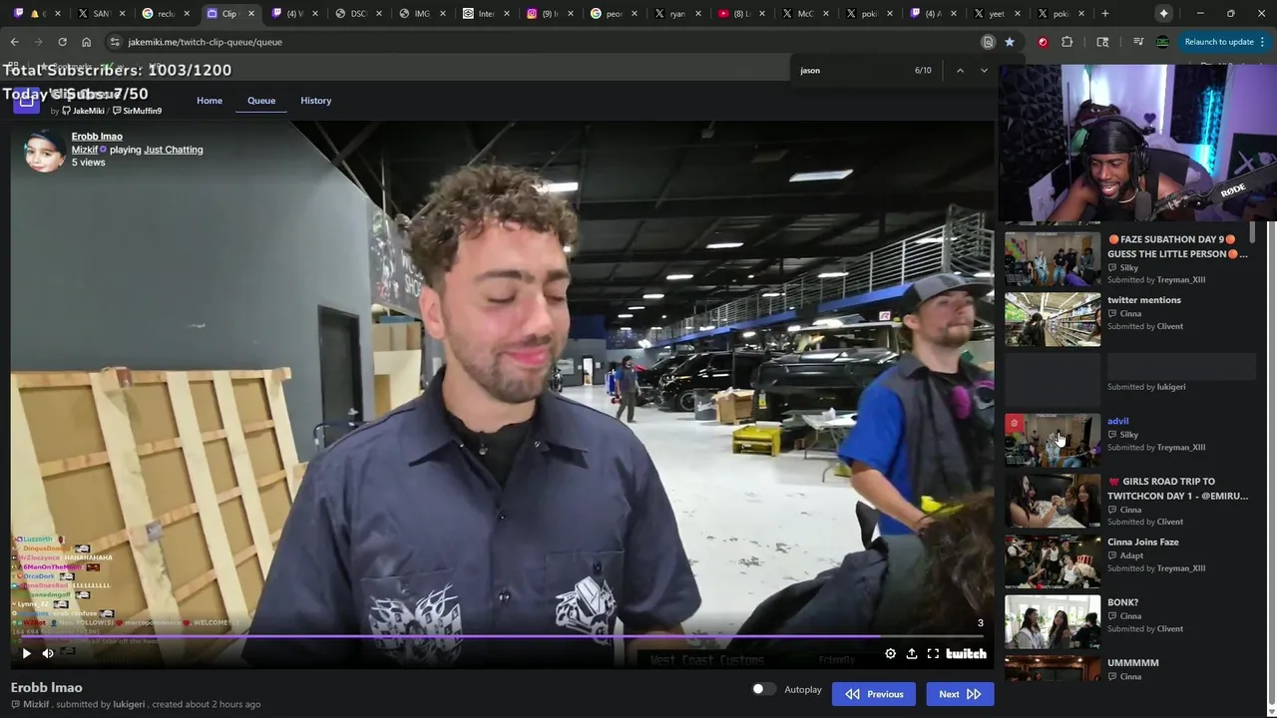The width and height of the screenshot is (1277, 718).
Task: Share the clip with the share icon
Action: pos(912,653)
